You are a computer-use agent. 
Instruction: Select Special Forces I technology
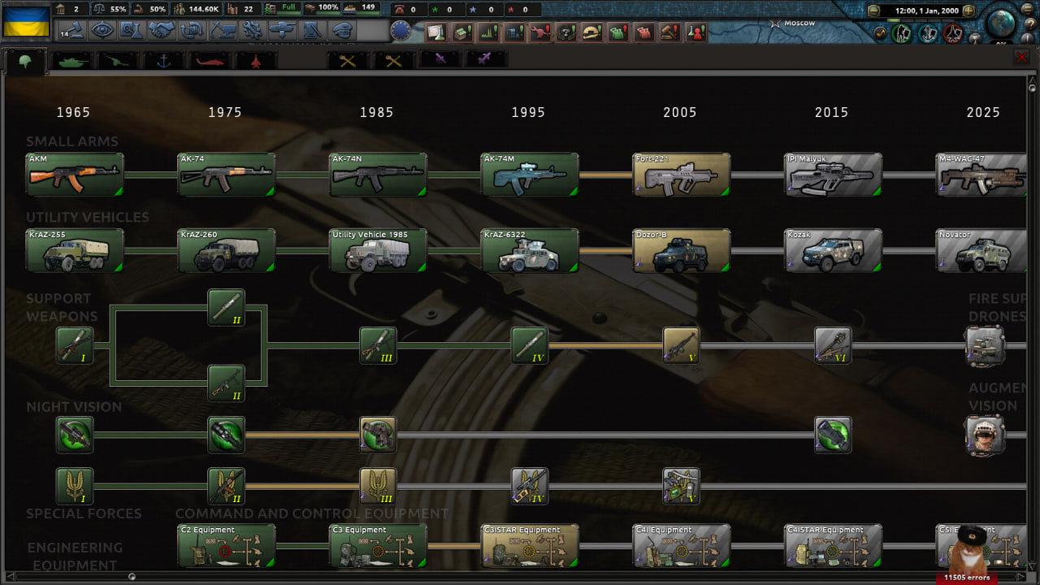coord(75,486)
